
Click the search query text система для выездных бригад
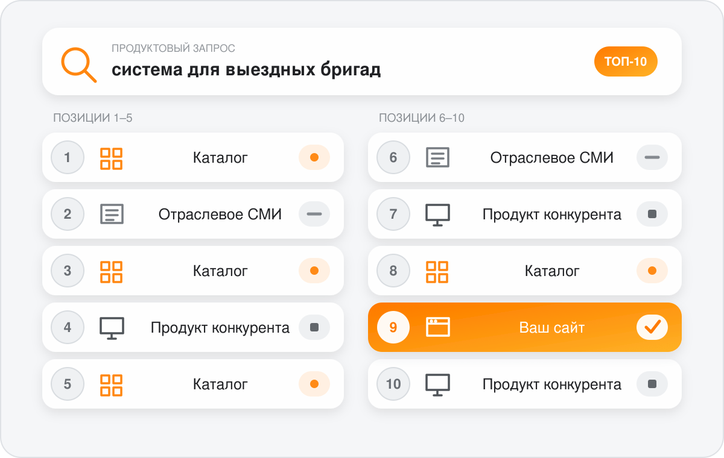tap(246, 70)
